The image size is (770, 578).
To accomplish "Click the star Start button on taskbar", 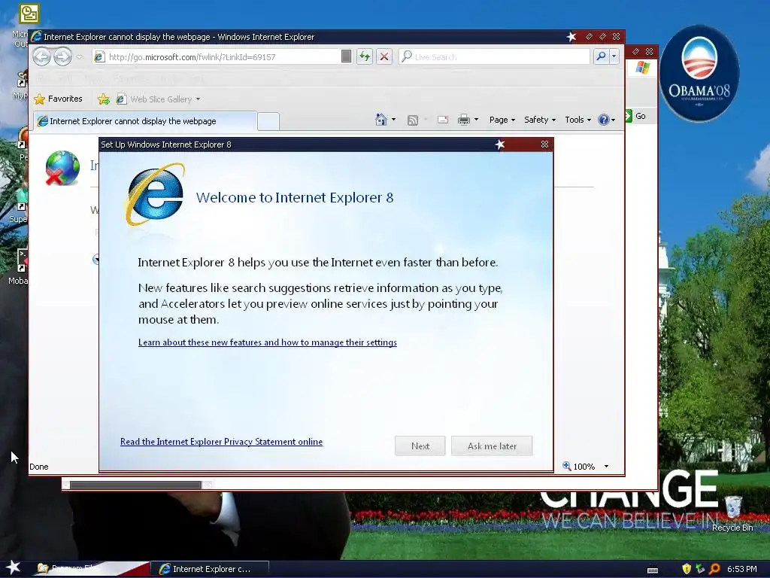I will pos(14,568).
